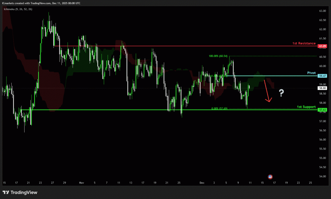Click the Nov marker on the time axis
The image size is (331, 199).
[81, 183]
